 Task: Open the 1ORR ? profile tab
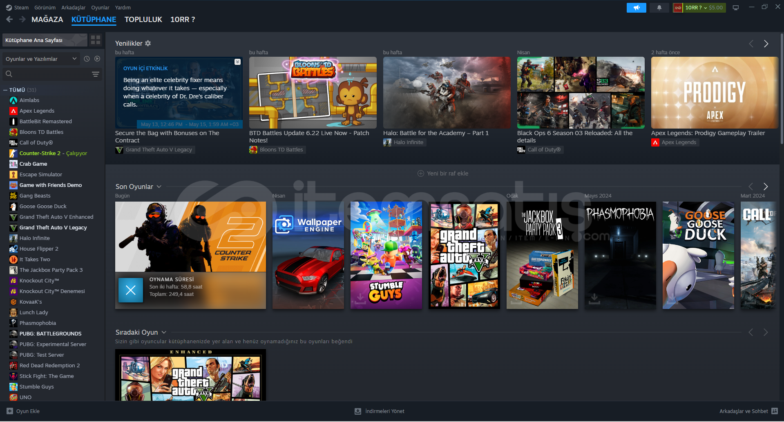coord(183,20)
